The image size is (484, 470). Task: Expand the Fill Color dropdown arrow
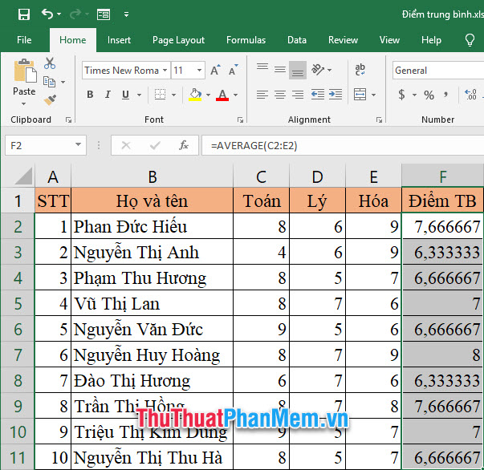208,95
